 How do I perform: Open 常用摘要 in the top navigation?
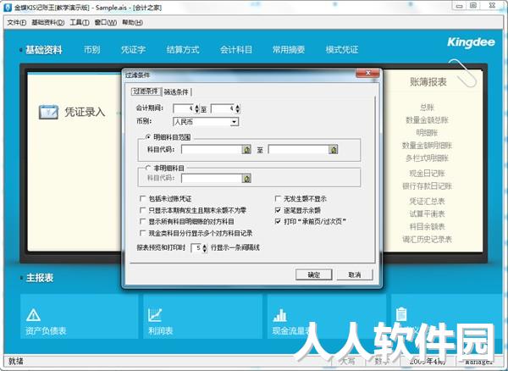coord(289,50)
